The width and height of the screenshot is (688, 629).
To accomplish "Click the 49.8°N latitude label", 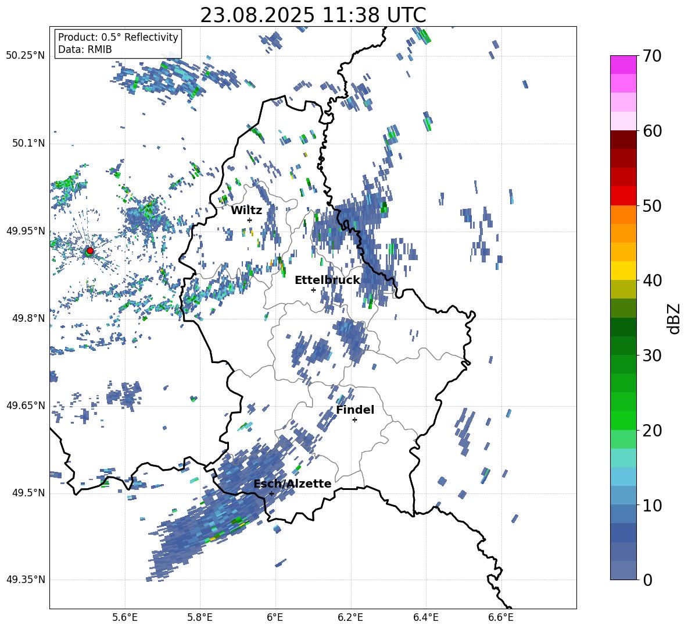I will pyautogui.click(x=28, y=318).
